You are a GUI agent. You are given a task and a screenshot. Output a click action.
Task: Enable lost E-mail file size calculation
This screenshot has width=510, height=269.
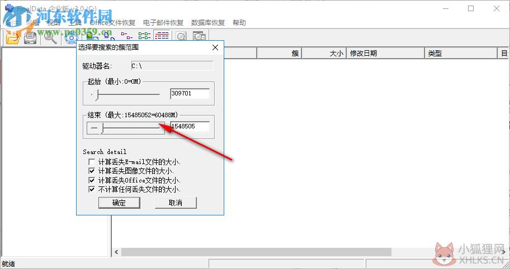(x=92, y=162)
